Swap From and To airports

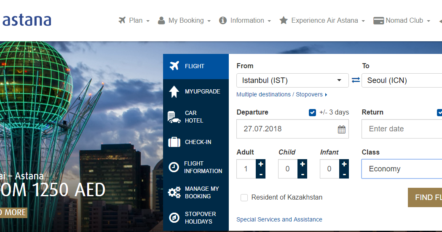[356, 80]
